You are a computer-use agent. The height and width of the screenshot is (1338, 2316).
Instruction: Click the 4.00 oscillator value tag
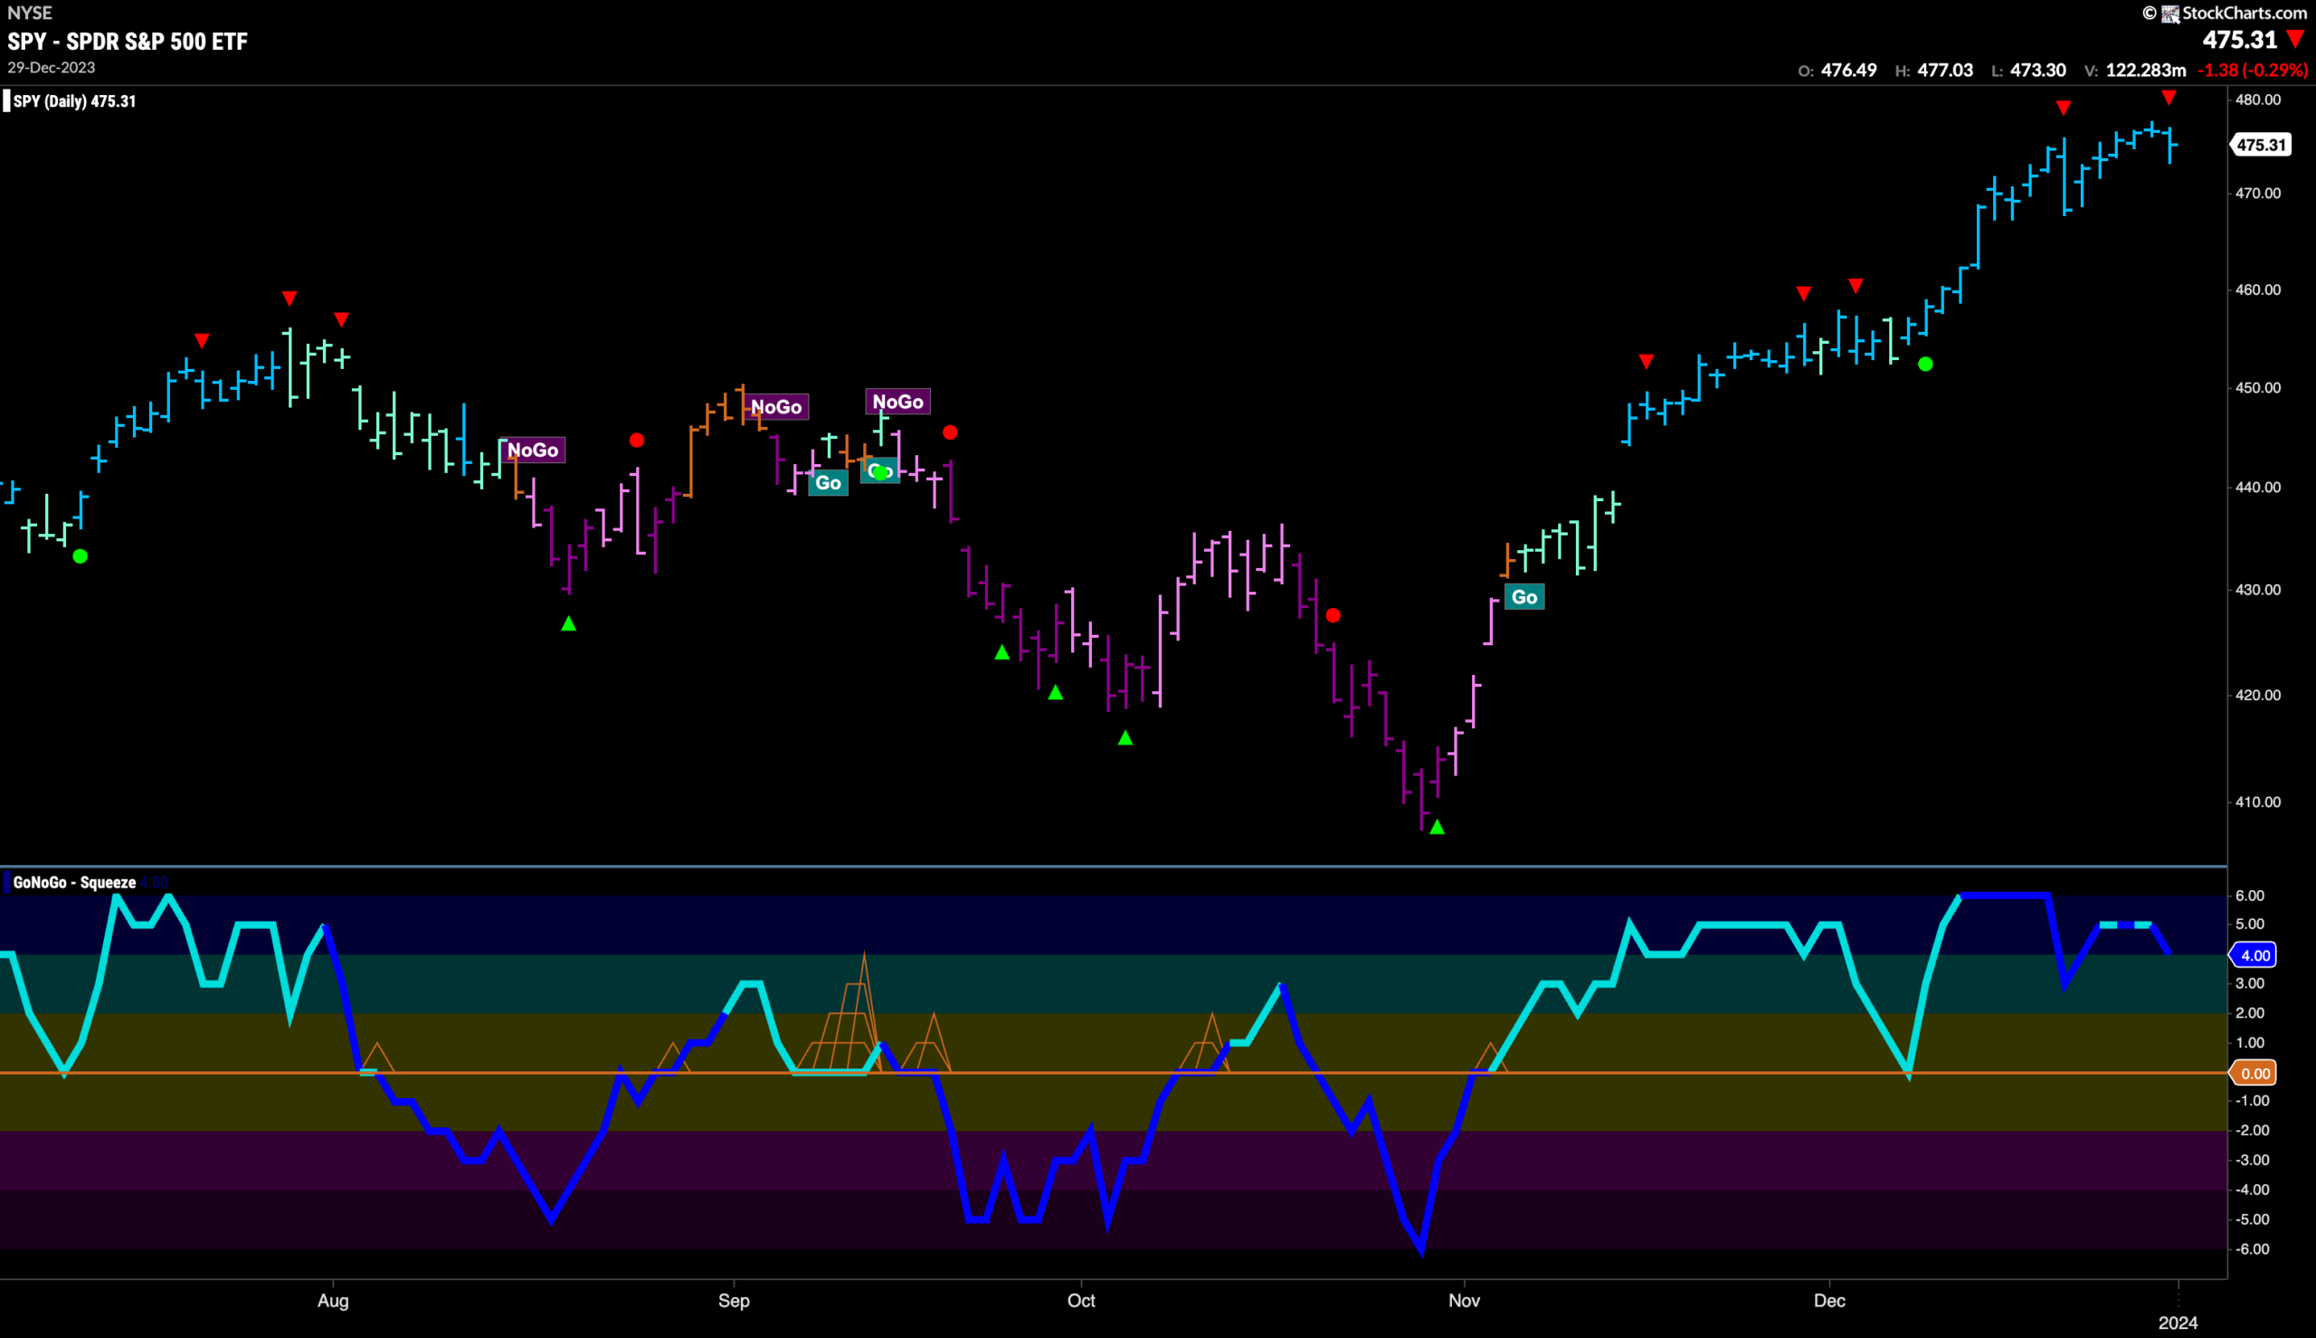2254,954
